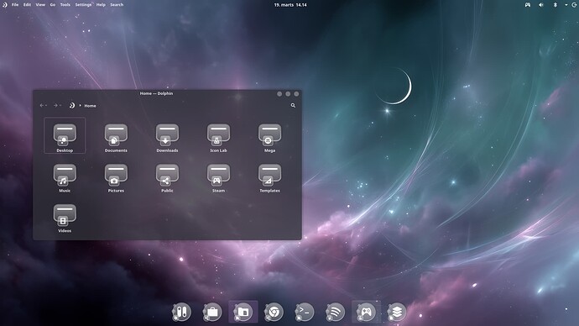
Task: Open the Documents folder
Action: [x=116, y=138]
